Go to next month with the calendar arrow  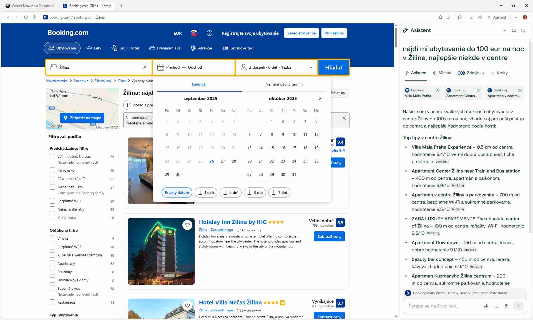(x=320, y=98)
